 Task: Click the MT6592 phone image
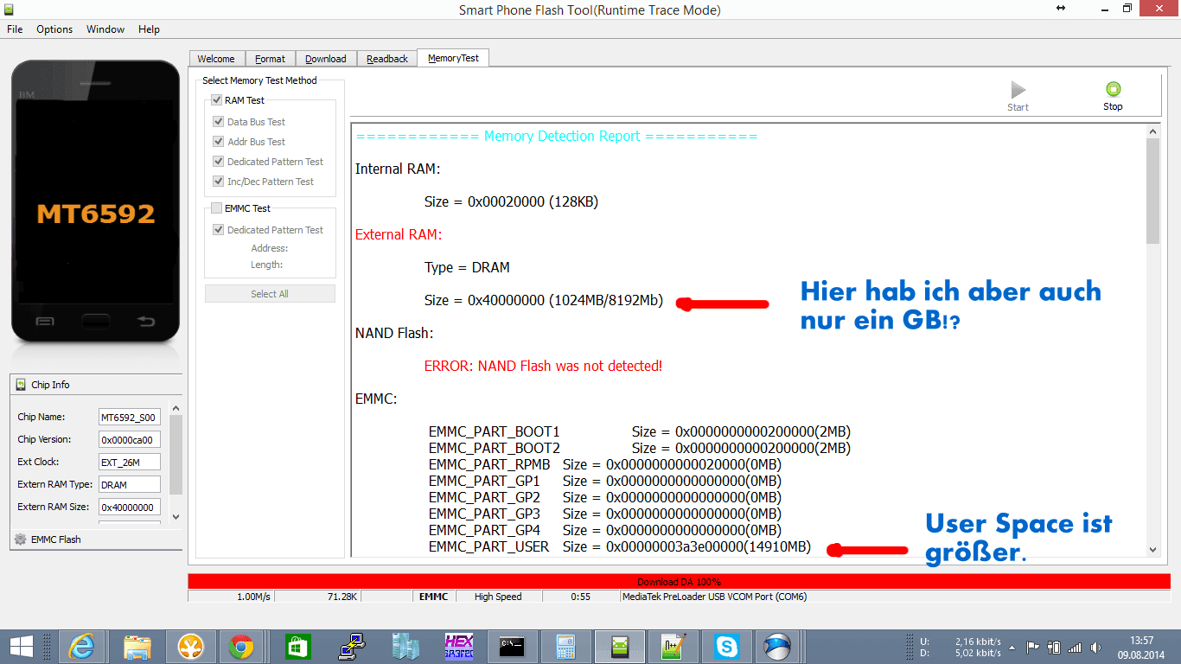pos(95,202)
